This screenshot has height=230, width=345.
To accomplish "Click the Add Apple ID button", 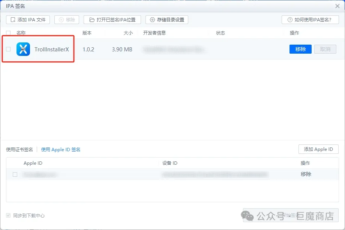I will click(x=318, y=149).
